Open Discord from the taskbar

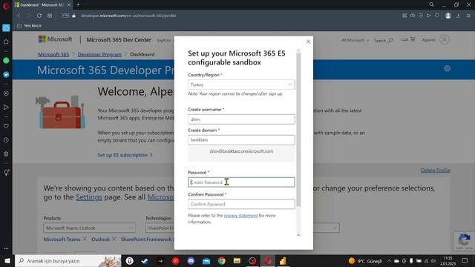pyautogui.click(x=191, y=260)
